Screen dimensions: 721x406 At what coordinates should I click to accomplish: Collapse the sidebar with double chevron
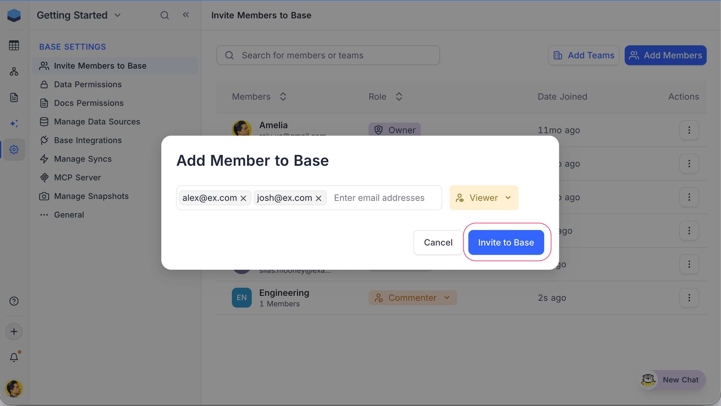tap(186, 15)
